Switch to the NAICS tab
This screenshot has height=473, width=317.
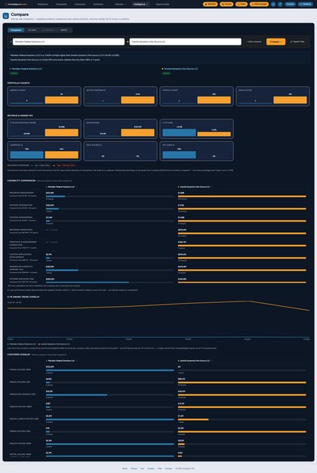coord(64,30)
